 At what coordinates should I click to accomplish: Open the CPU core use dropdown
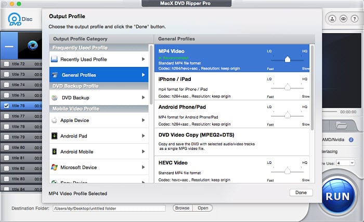(x=346, y=163)
